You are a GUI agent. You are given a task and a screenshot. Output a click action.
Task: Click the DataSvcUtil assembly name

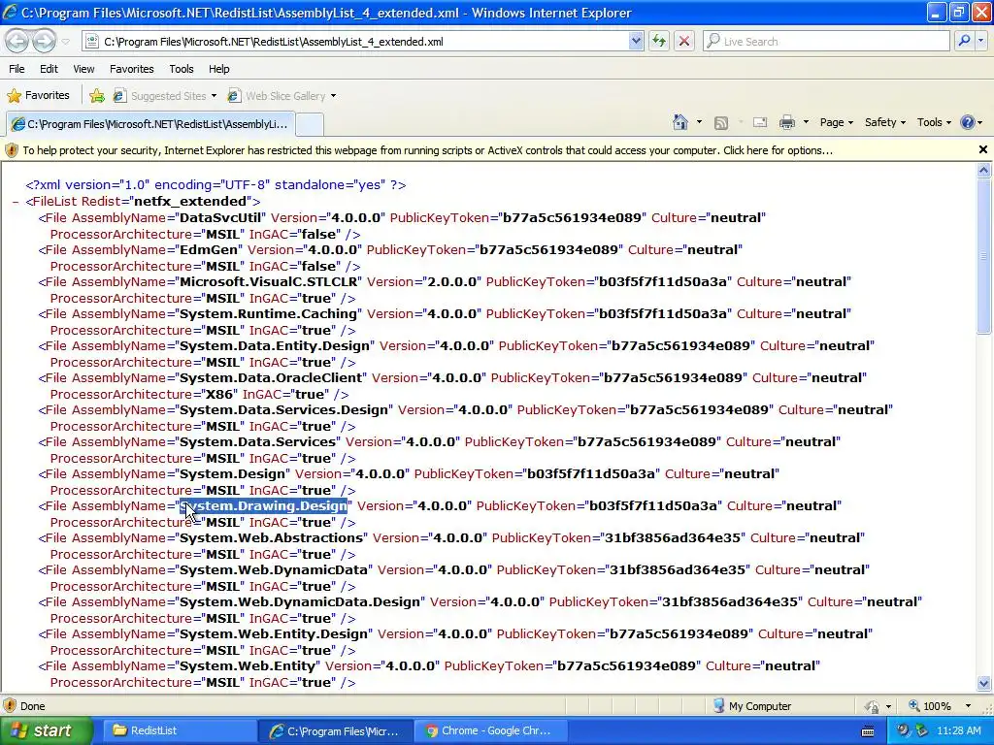(x=220, y=218)
